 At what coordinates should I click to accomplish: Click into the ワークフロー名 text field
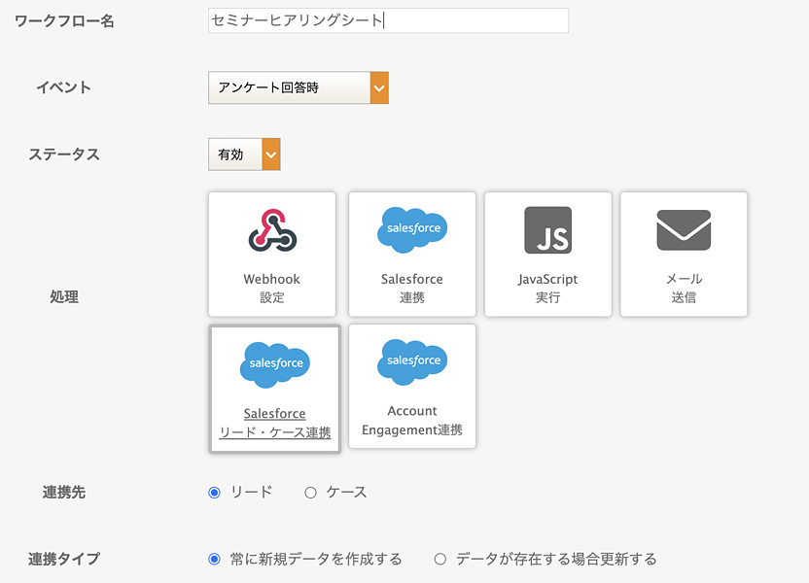pyautogui.click(x=389, y=20)
